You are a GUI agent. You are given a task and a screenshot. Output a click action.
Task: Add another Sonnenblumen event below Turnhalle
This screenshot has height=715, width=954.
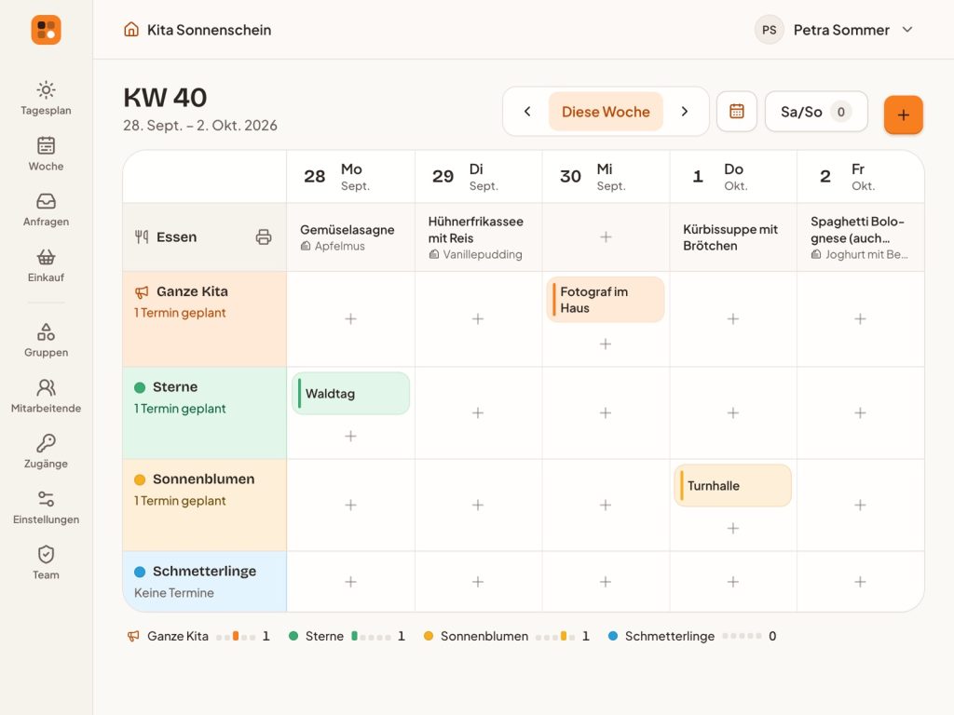tap(733, 529)
